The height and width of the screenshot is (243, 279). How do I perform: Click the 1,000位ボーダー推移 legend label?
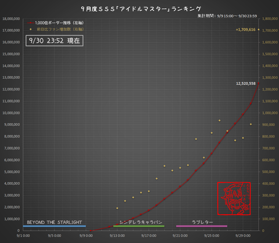pos(59,23)
